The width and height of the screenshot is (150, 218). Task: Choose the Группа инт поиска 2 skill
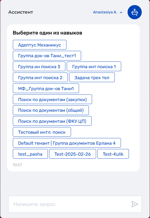coord(40,77)
